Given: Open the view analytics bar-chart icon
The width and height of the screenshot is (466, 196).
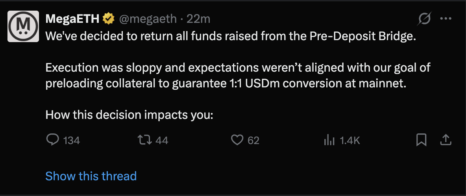Looking at the screenshot, I should [329, 140].
